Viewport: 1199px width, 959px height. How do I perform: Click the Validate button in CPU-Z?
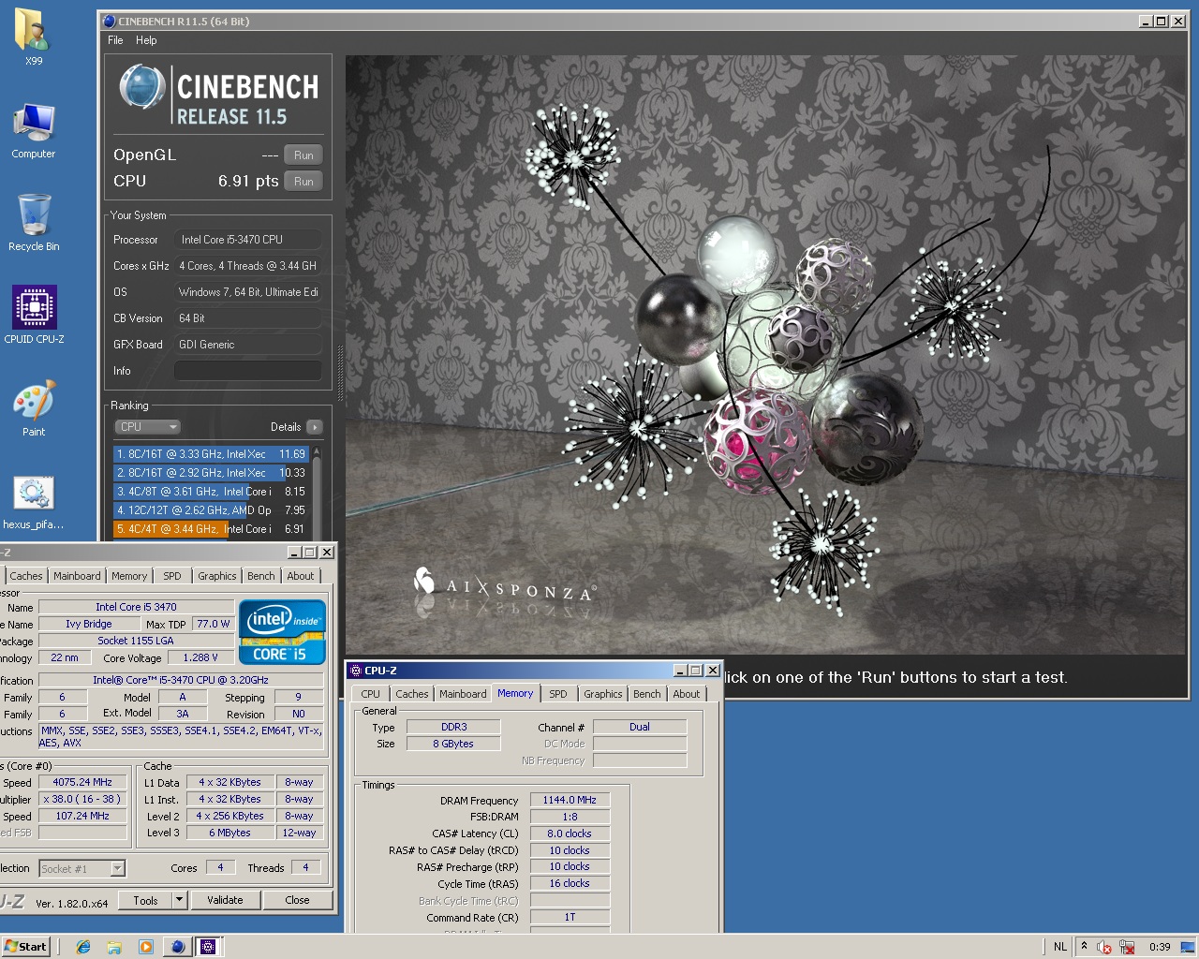tap(225, 900)
